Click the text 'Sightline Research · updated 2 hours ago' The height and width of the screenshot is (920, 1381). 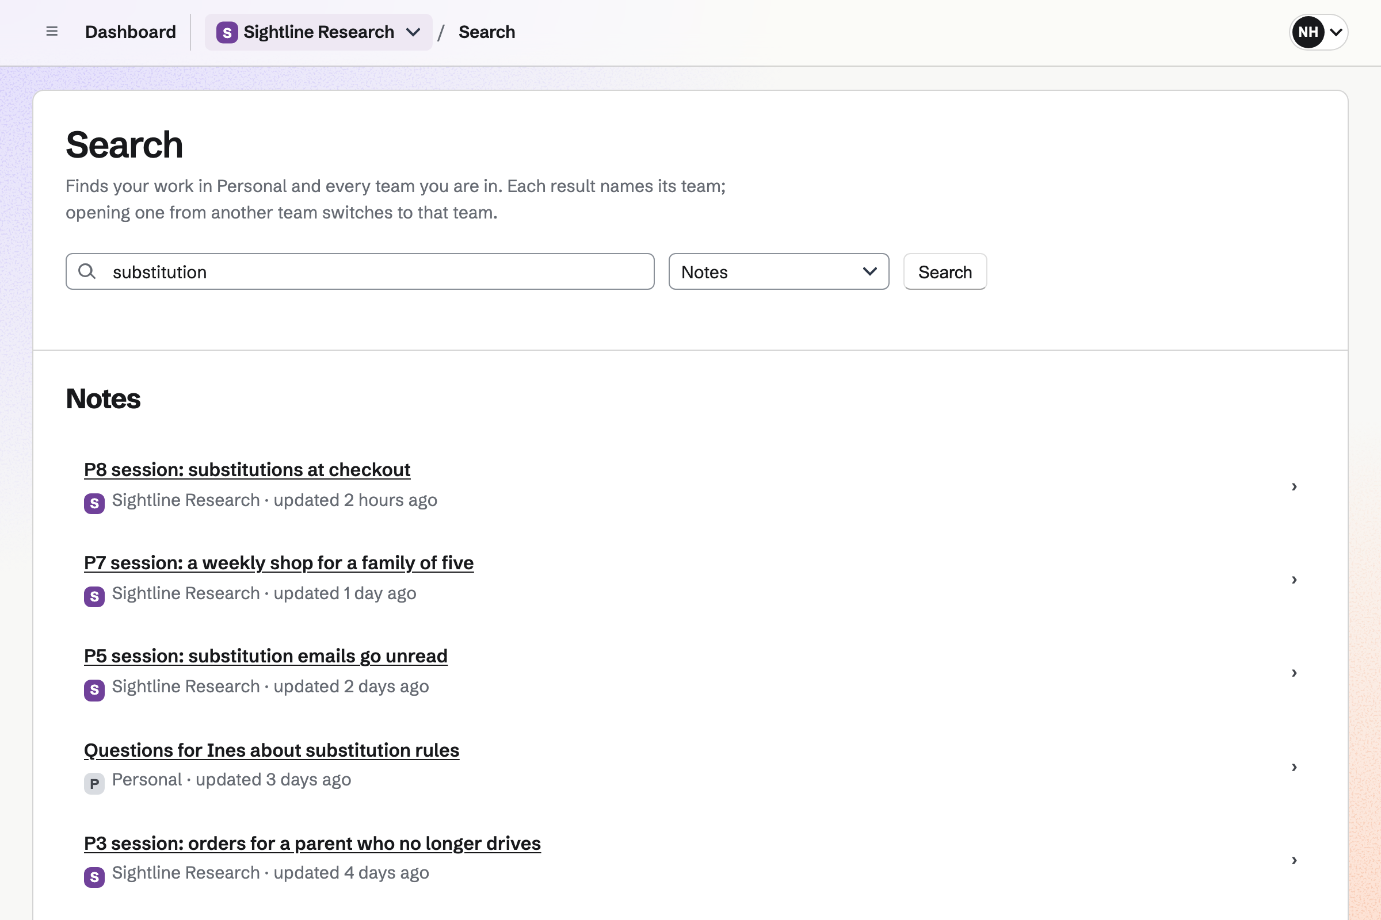pyautogui.click(x=275, y=500)
